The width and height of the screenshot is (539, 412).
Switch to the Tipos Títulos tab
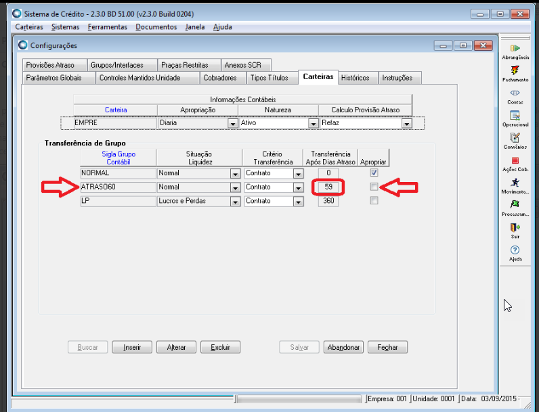coord(273,78)
